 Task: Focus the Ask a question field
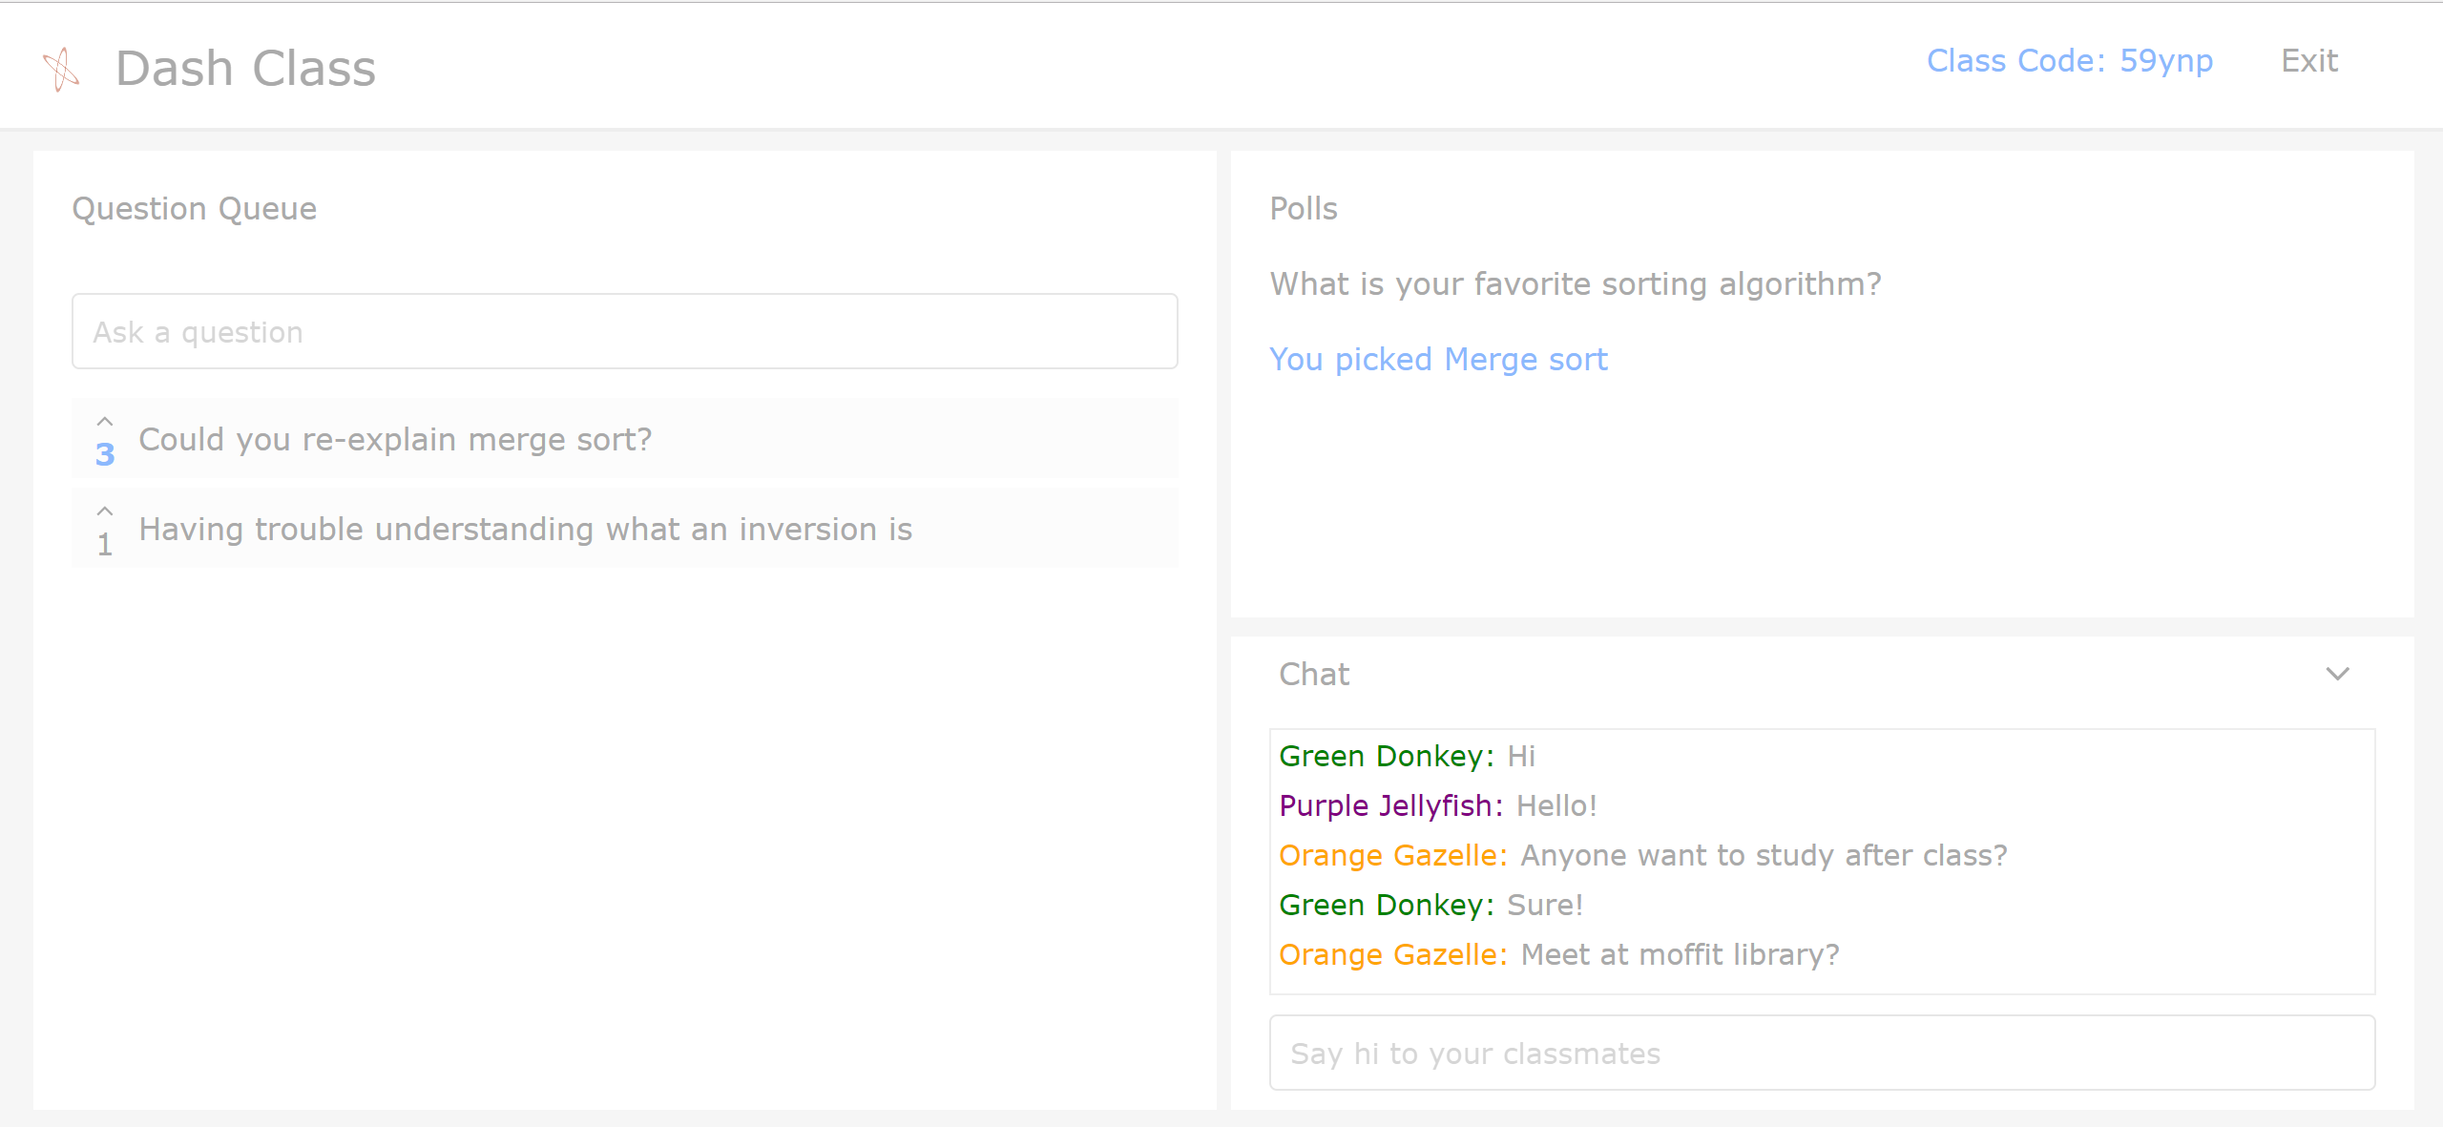click(624, 332)
